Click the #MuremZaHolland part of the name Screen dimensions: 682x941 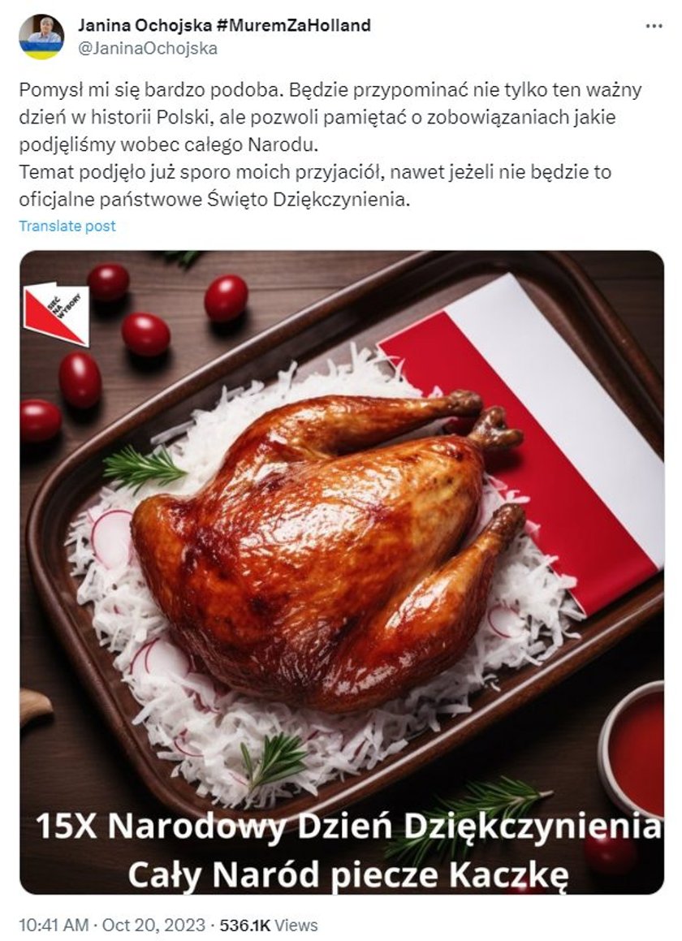[x=291, y=26]
